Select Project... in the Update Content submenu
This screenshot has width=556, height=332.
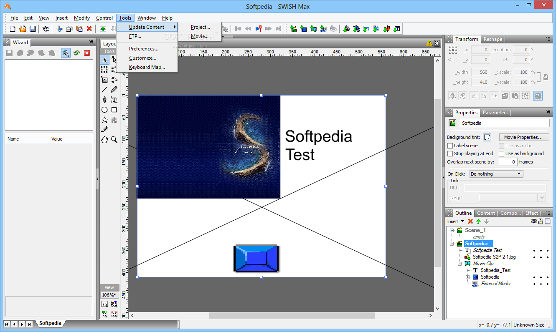point(200,27)
